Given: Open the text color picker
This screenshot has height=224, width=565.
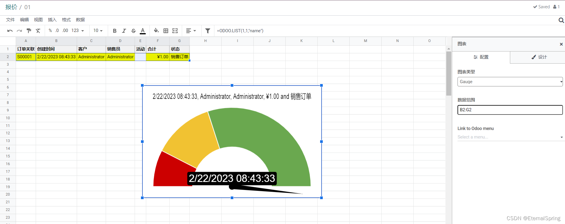Looking at the screenshot, I should tap(143, 31).
